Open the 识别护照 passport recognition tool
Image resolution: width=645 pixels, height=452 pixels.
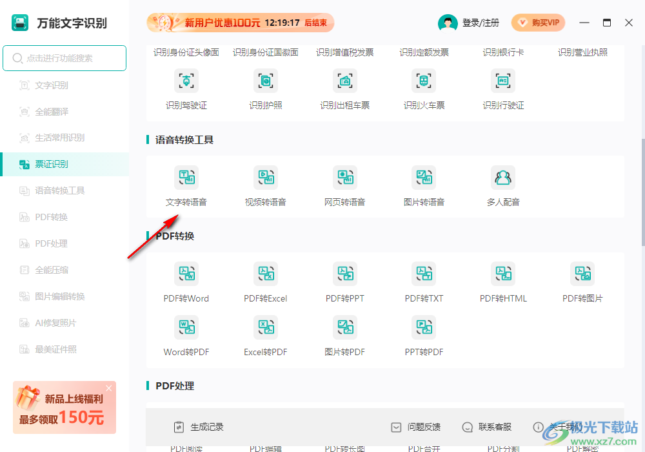coord(266,90)
